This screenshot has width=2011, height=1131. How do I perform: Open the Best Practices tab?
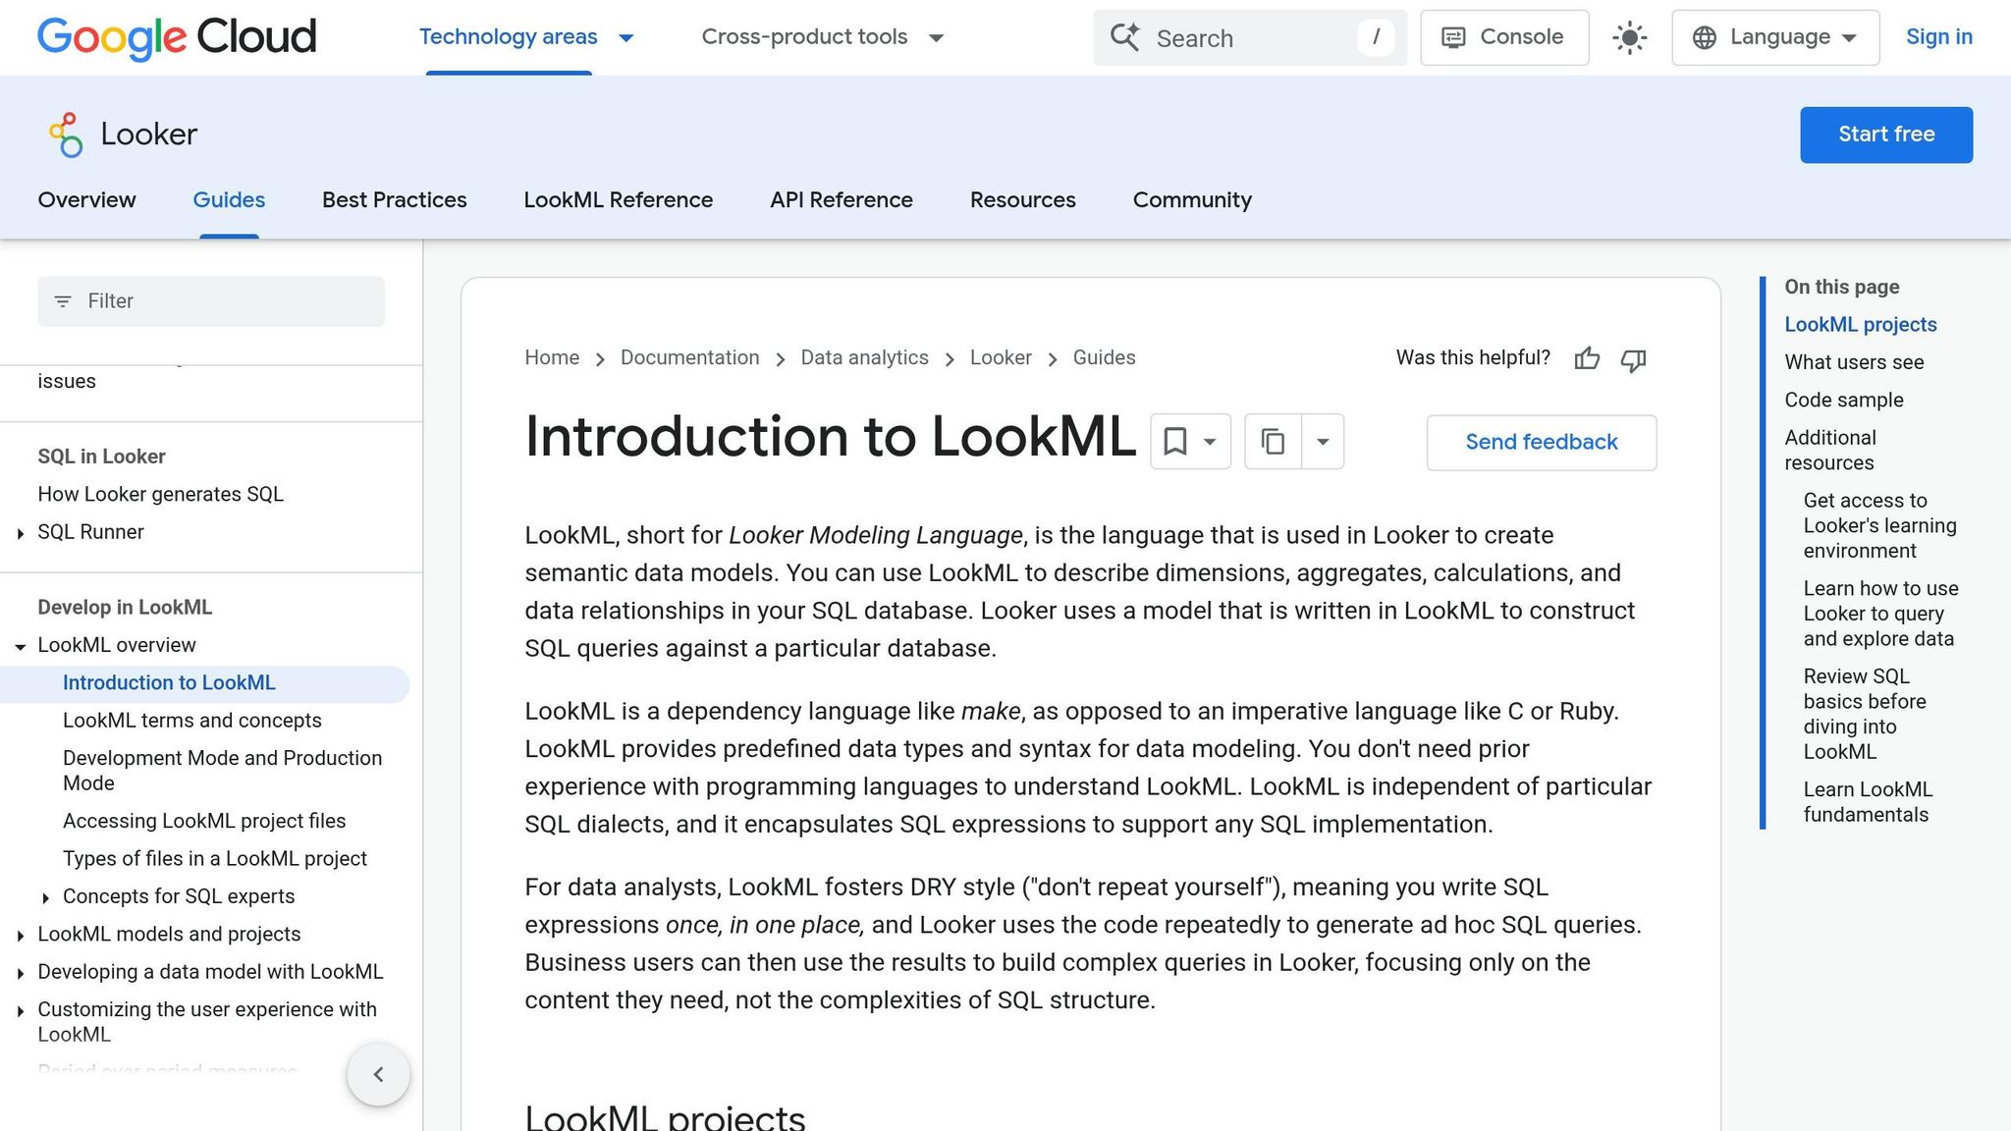click(x=394, y=200)
